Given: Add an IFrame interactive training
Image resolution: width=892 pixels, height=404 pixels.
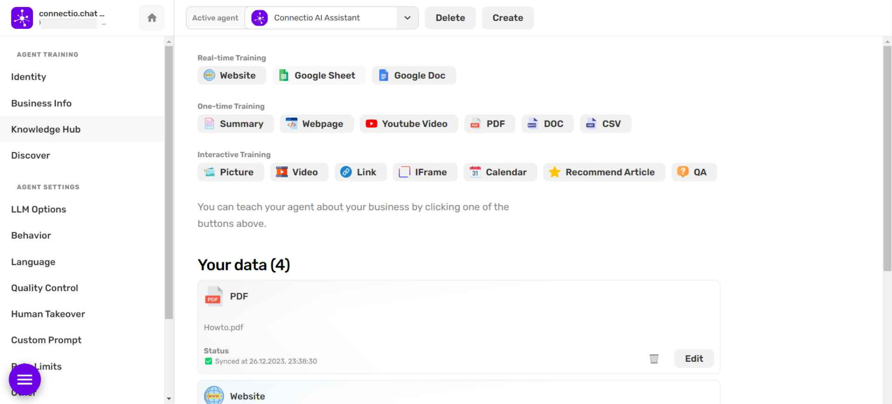Looking at the screenshot, I should click(x=425, y=172).
